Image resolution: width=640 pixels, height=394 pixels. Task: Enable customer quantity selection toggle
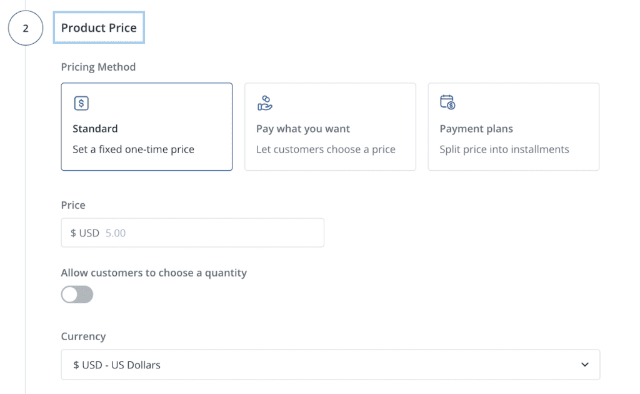(x=77, y=294)
